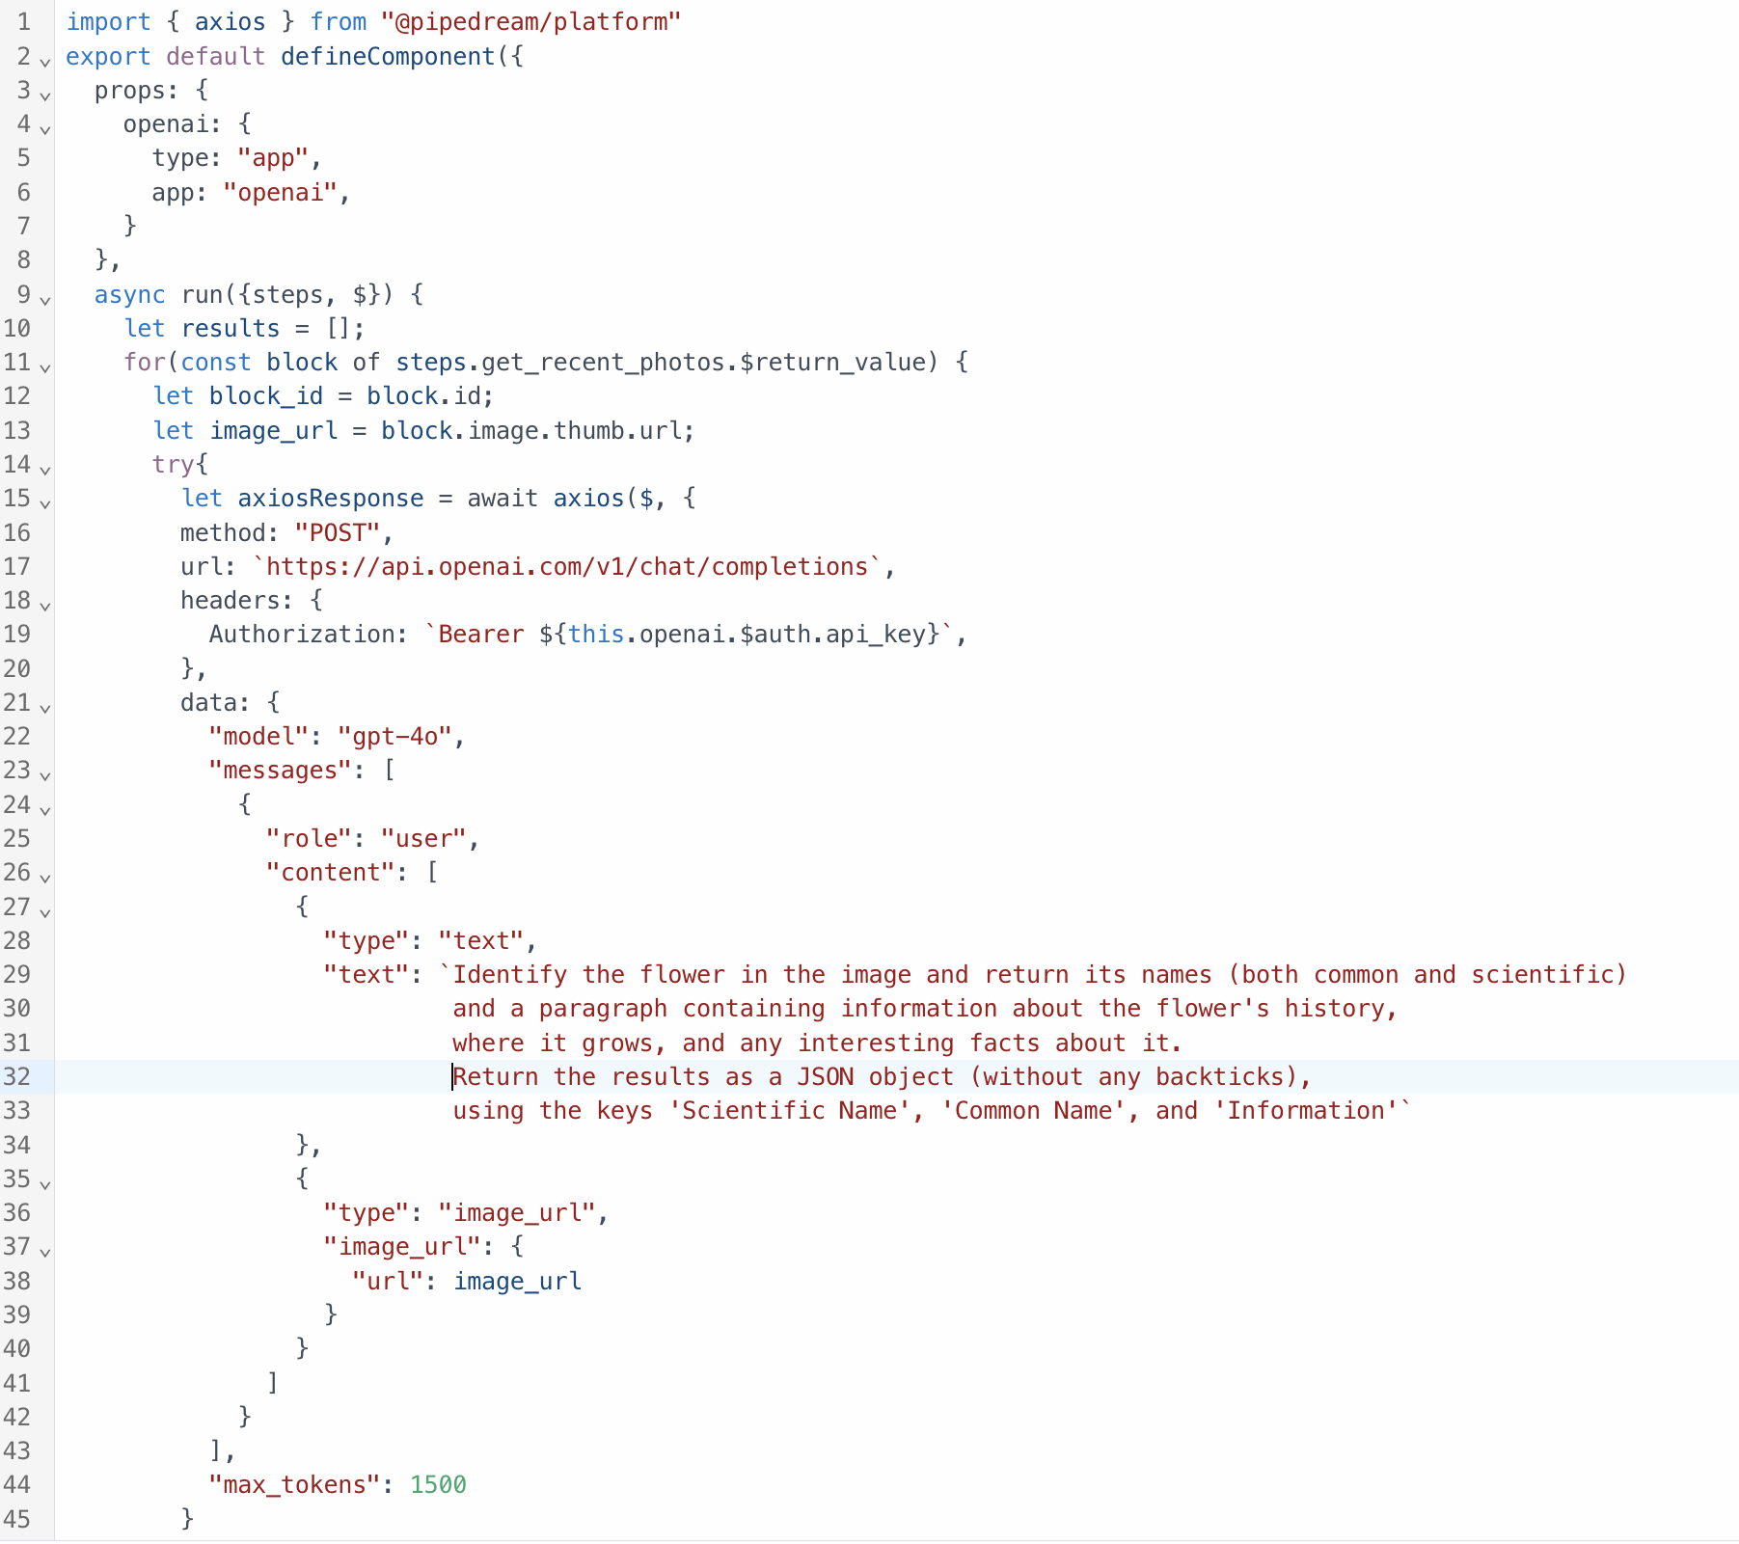Fold the for loop block on line 11
The width and height of the screenshot is (1739, 1544).
coord(44,367)
